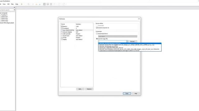Select My Computer in the library tree
Screen dimensions: 199x111
4,13
